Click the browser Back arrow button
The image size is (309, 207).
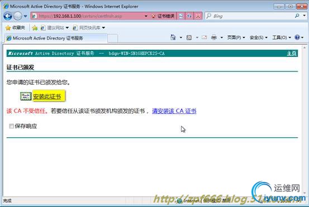[x=8, y=16]
